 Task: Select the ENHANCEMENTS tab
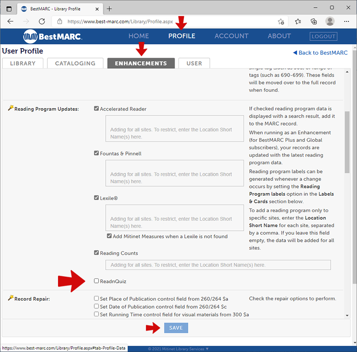tap(141, 63)
